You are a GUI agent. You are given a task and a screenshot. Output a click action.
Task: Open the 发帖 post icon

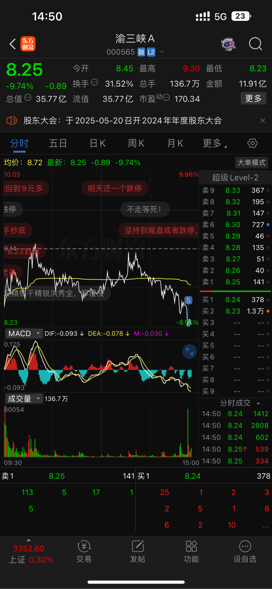[x=137, y=552]
